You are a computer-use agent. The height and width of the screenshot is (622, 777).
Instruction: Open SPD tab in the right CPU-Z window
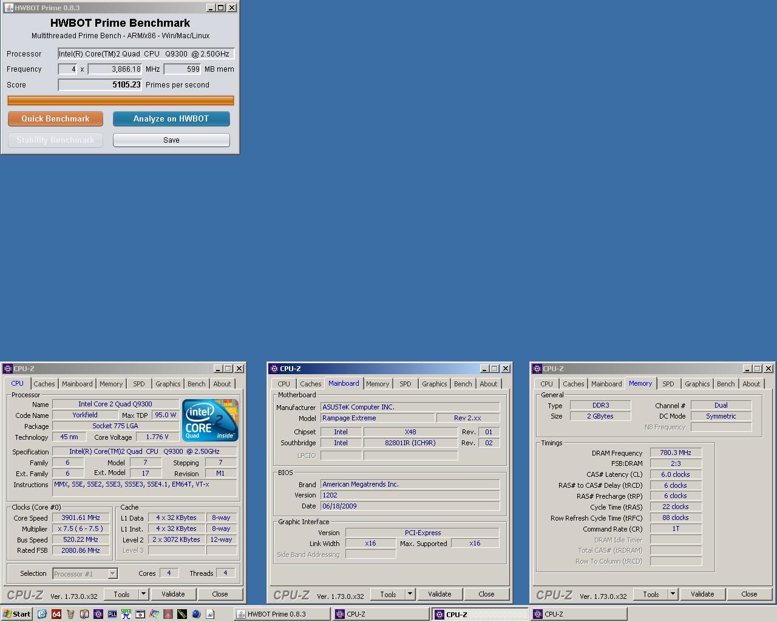668,384
